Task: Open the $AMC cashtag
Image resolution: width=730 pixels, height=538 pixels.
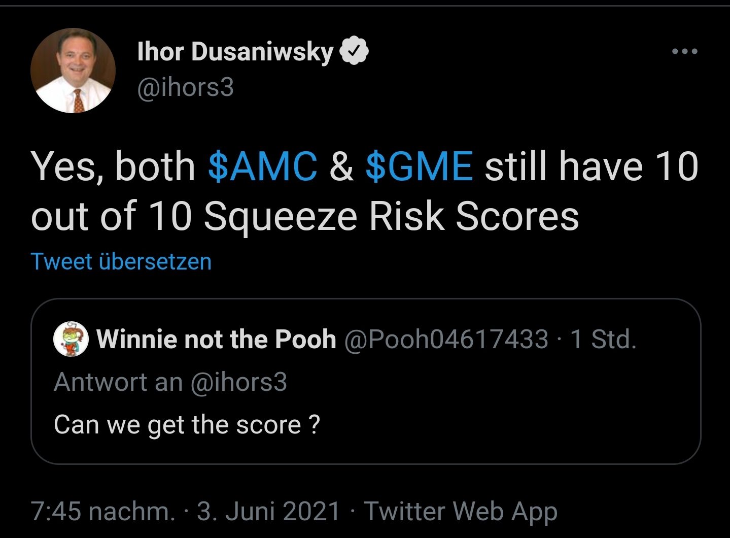Action: 262,166
